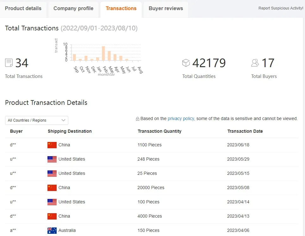Open the All Countries / Regions dropdown
The width and height of the screenshot is (305, 236).
[x=37, y=120]
